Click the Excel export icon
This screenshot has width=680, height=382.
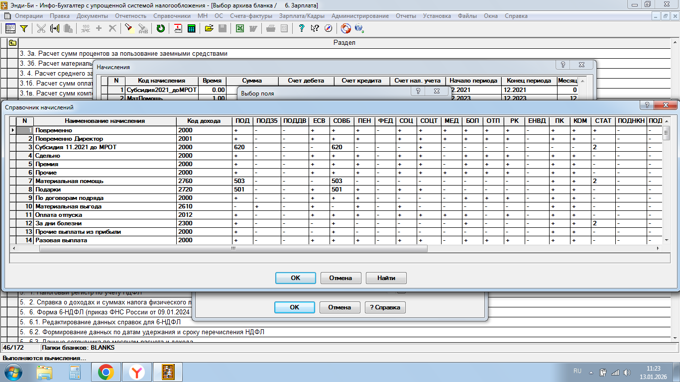[x=240, y=28]
